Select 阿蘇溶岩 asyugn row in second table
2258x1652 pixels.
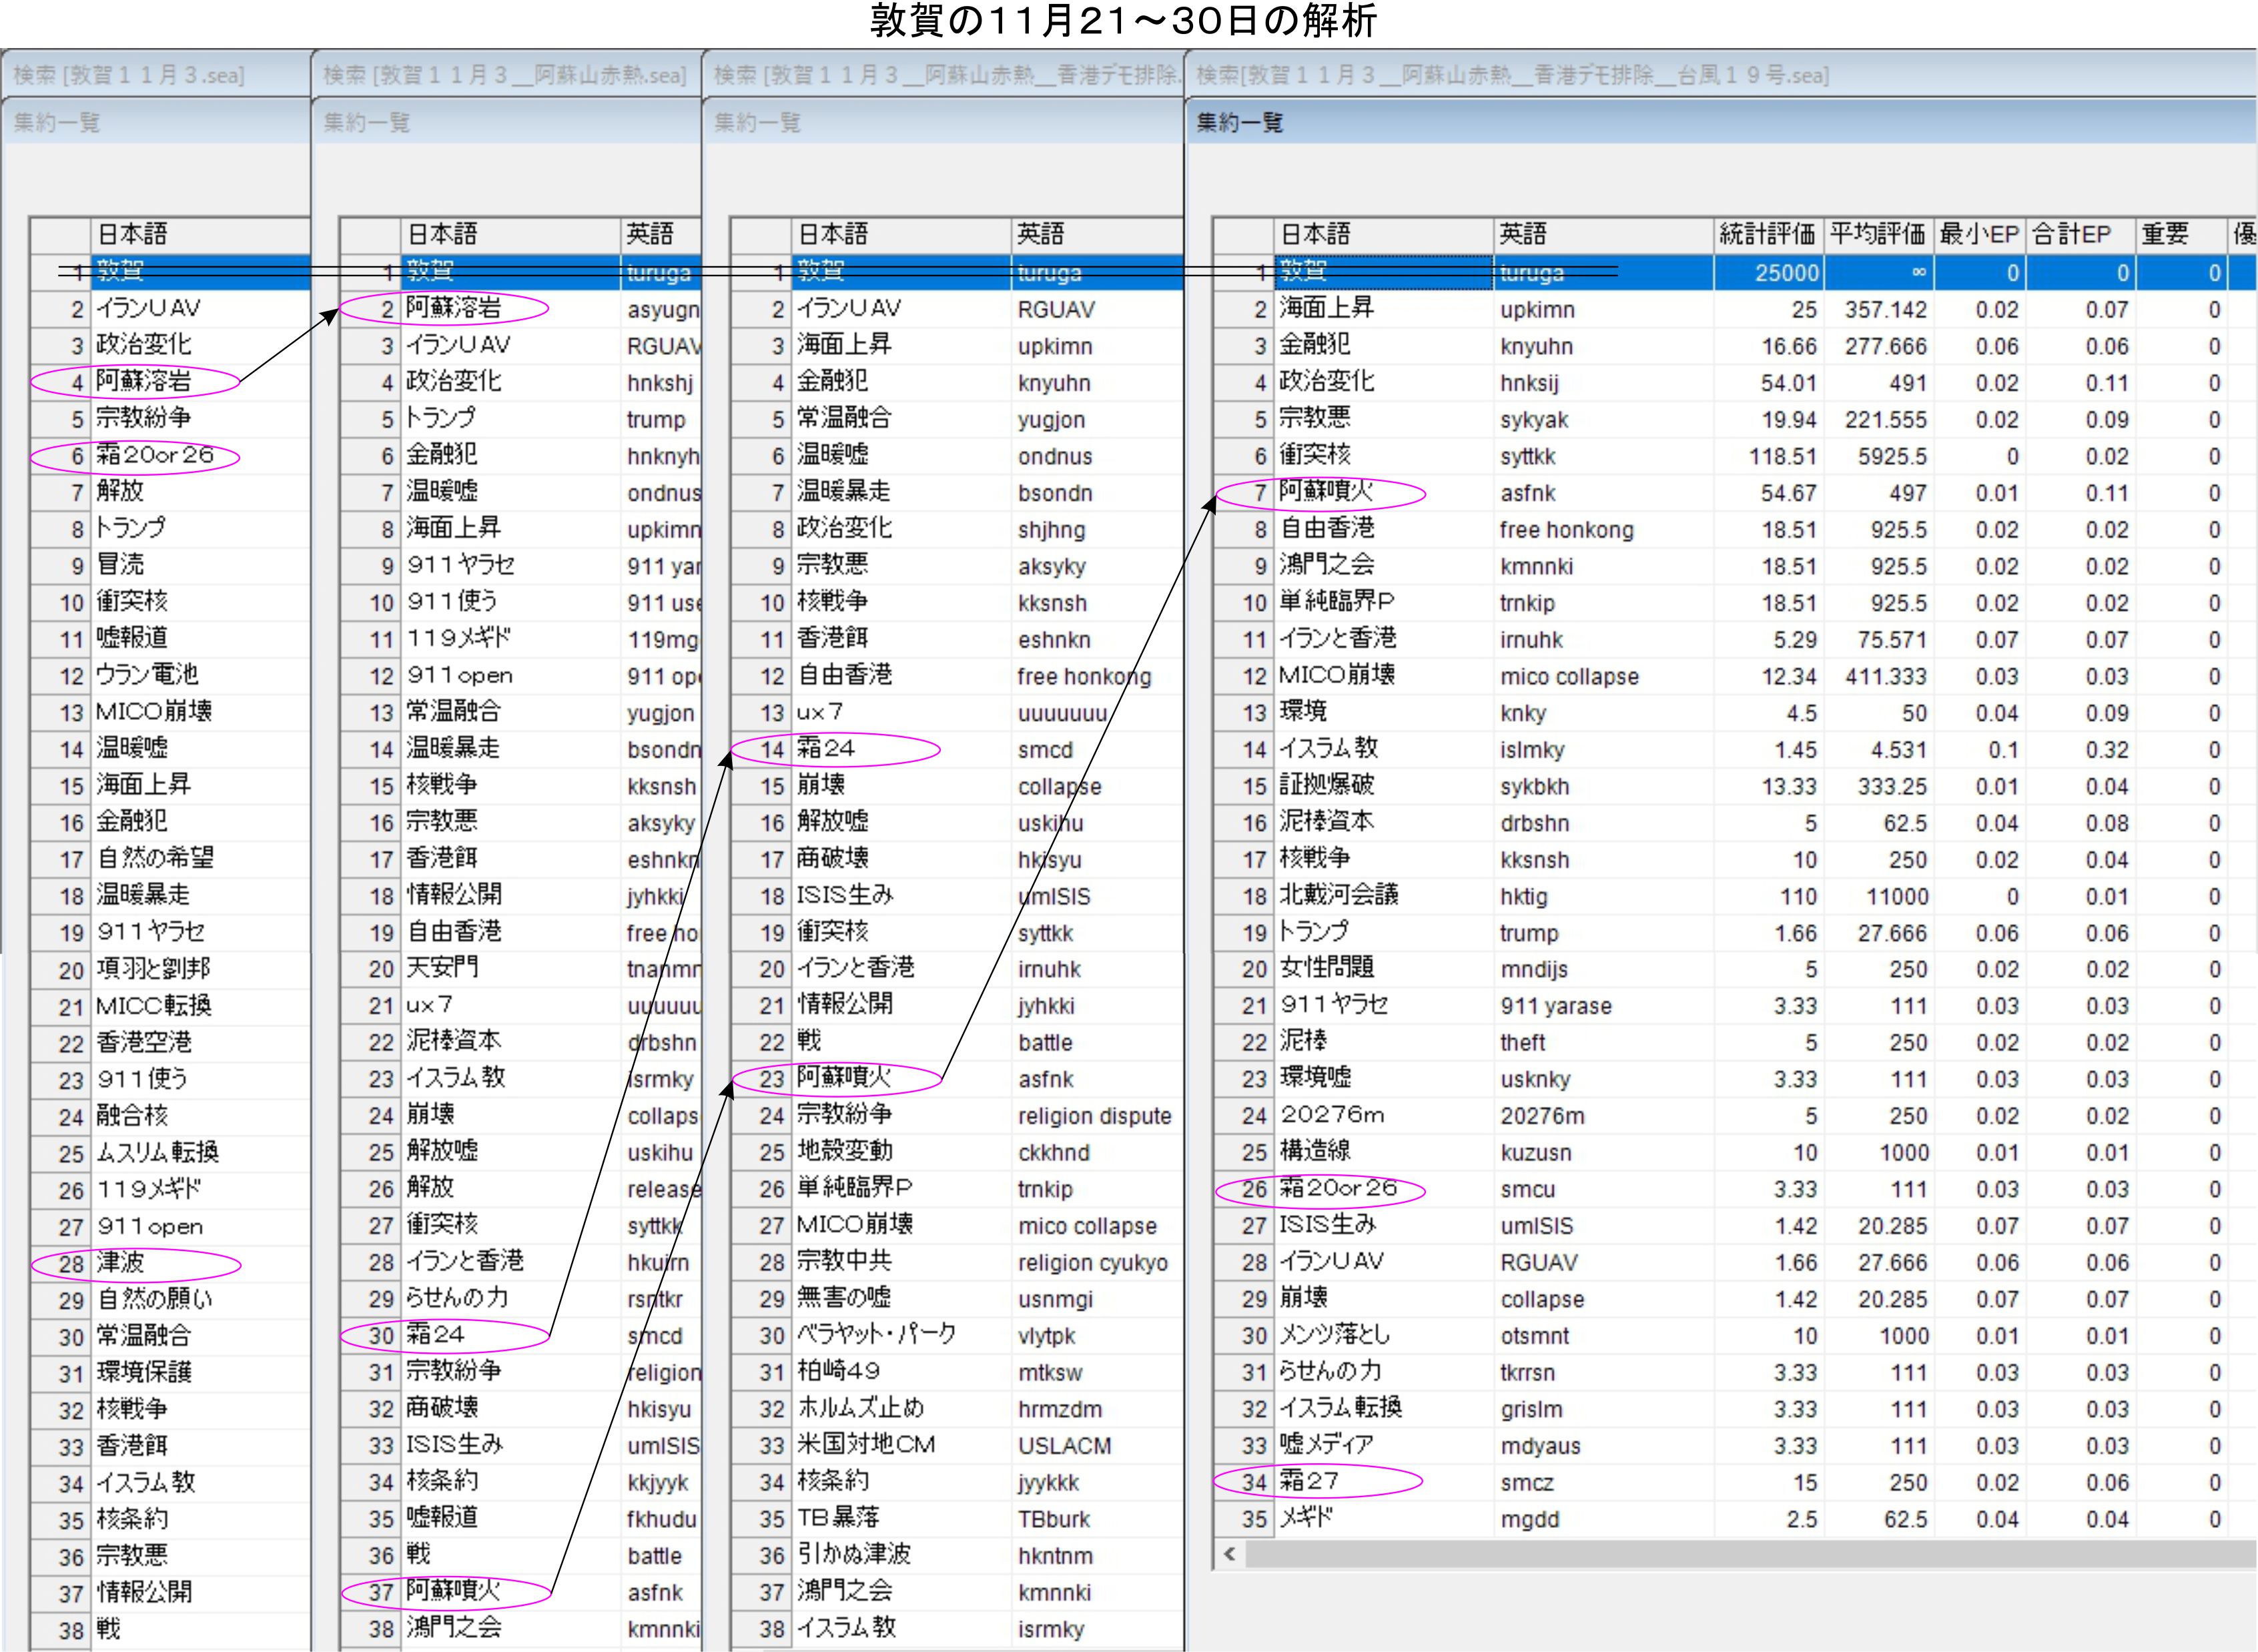[453, 309]
